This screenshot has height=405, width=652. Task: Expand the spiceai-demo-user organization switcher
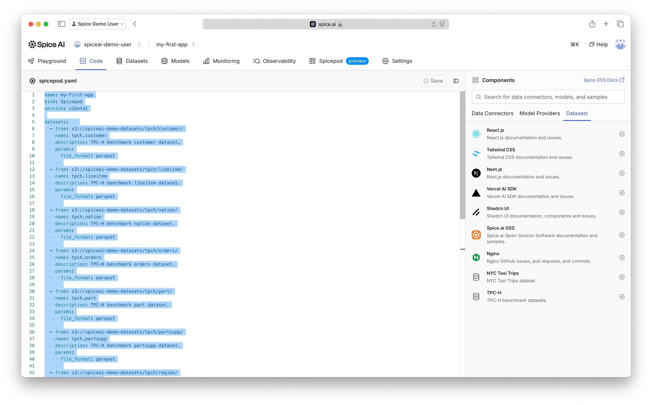[x=139, y=44]
